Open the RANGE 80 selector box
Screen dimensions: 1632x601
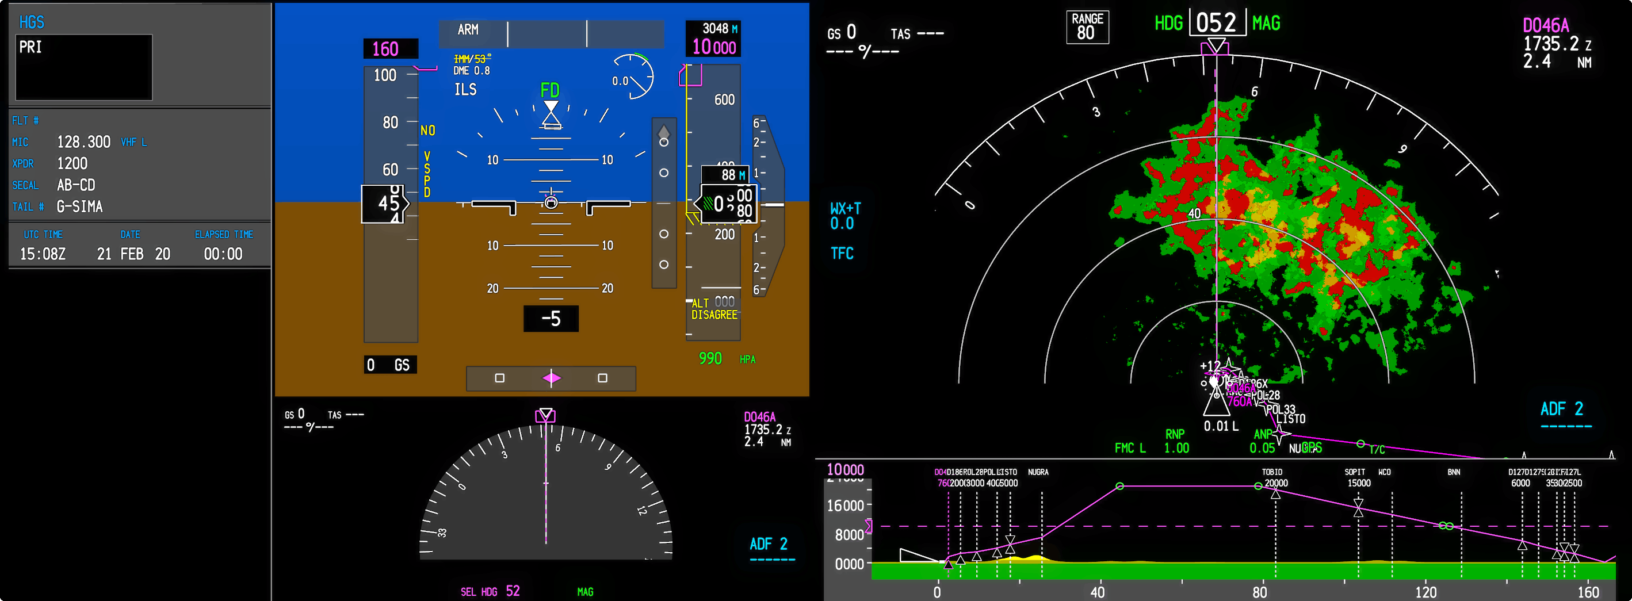[x=1087, y=26]
